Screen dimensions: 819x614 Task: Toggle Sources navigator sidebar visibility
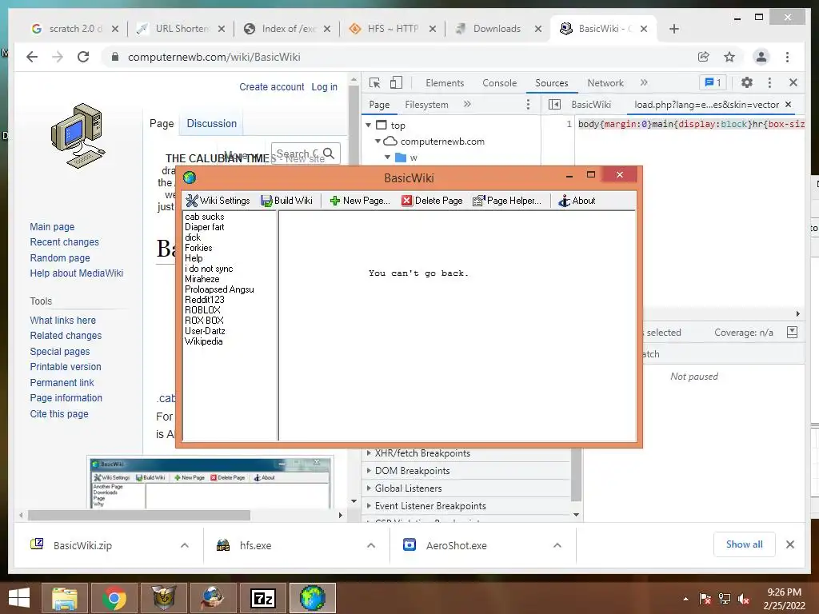click(554, 105)
